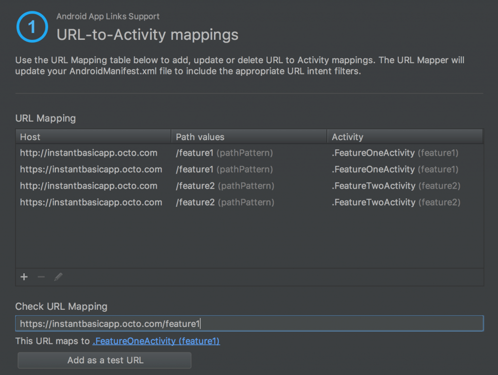Image resolution: width=498 pixels, height=375 pixels.
Task: Select the https host row for feature1
Action: (91, 169)
